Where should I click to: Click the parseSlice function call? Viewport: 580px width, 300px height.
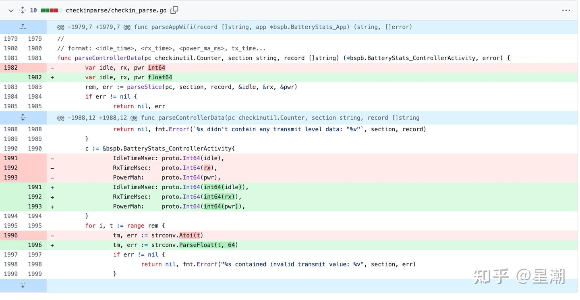(x=144, y=87)
